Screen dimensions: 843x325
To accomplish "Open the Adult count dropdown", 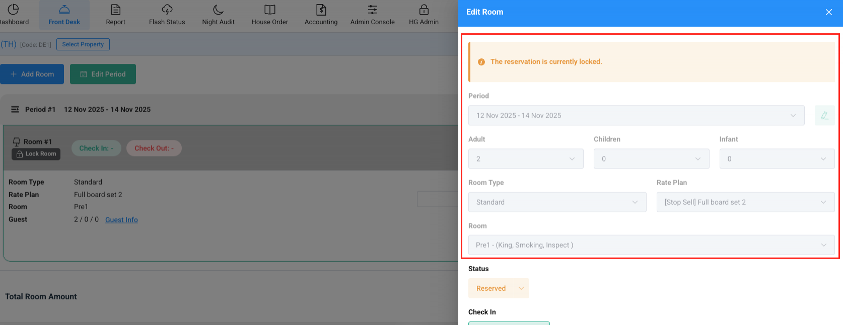I will coord(526,159).
